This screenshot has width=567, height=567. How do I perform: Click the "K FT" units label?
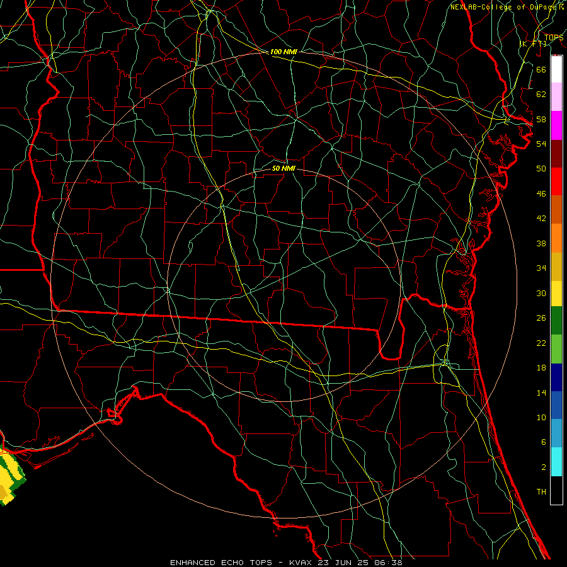pyautogui.click(x=533, y=44)
